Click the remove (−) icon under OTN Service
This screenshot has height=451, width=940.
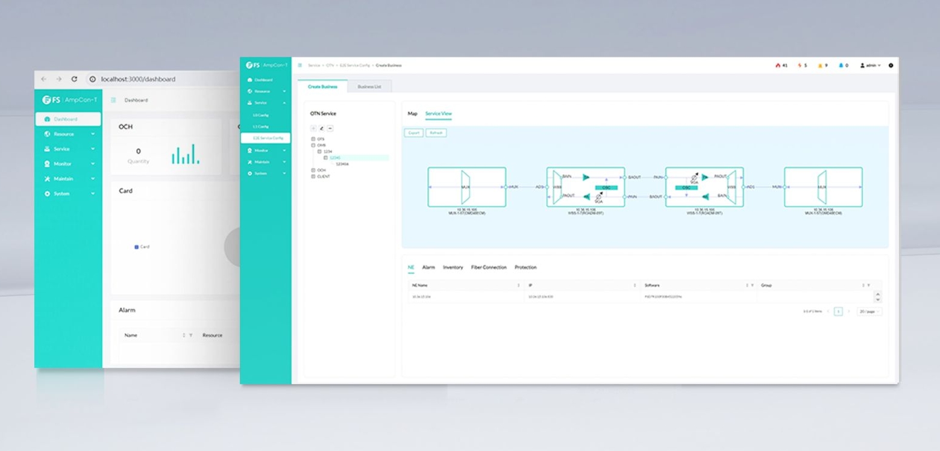click(330, 128)
